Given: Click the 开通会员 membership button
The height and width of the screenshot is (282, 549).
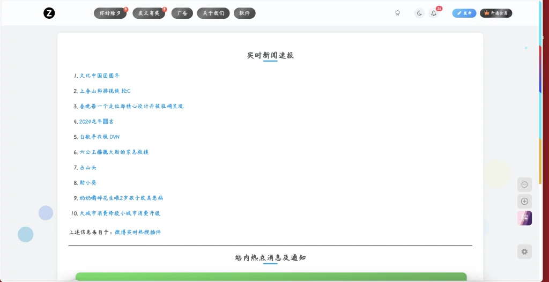Looking at the screenshot, I should point(496,13).
